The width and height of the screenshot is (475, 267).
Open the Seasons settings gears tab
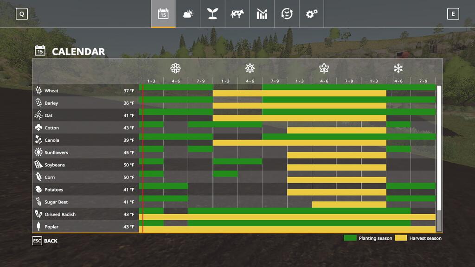(311, 14)
